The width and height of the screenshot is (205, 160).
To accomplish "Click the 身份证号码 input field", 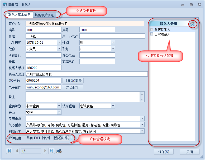I will pyautogui.click(x=112, y=36).
